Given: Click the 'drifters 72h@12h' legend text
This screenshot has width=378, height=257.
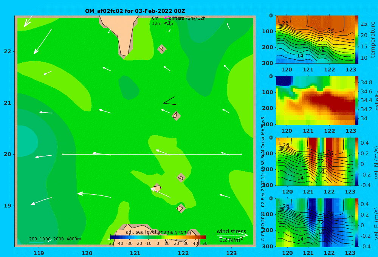Looking at the screenshot, I should (187, 18).
